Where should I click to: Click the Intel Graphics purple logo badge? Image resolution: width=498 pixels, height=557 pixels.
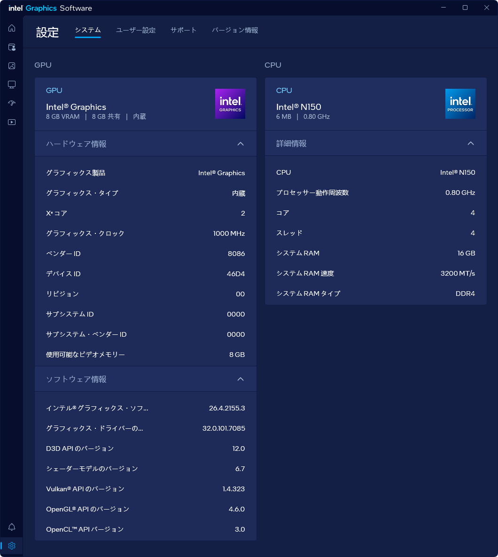click(x=230, y=104)
